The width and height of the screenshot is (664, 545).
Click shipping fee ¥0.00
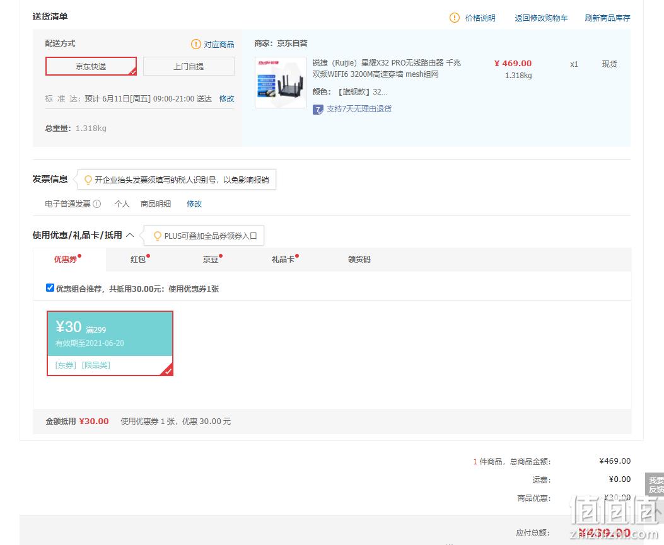[619, 479]
